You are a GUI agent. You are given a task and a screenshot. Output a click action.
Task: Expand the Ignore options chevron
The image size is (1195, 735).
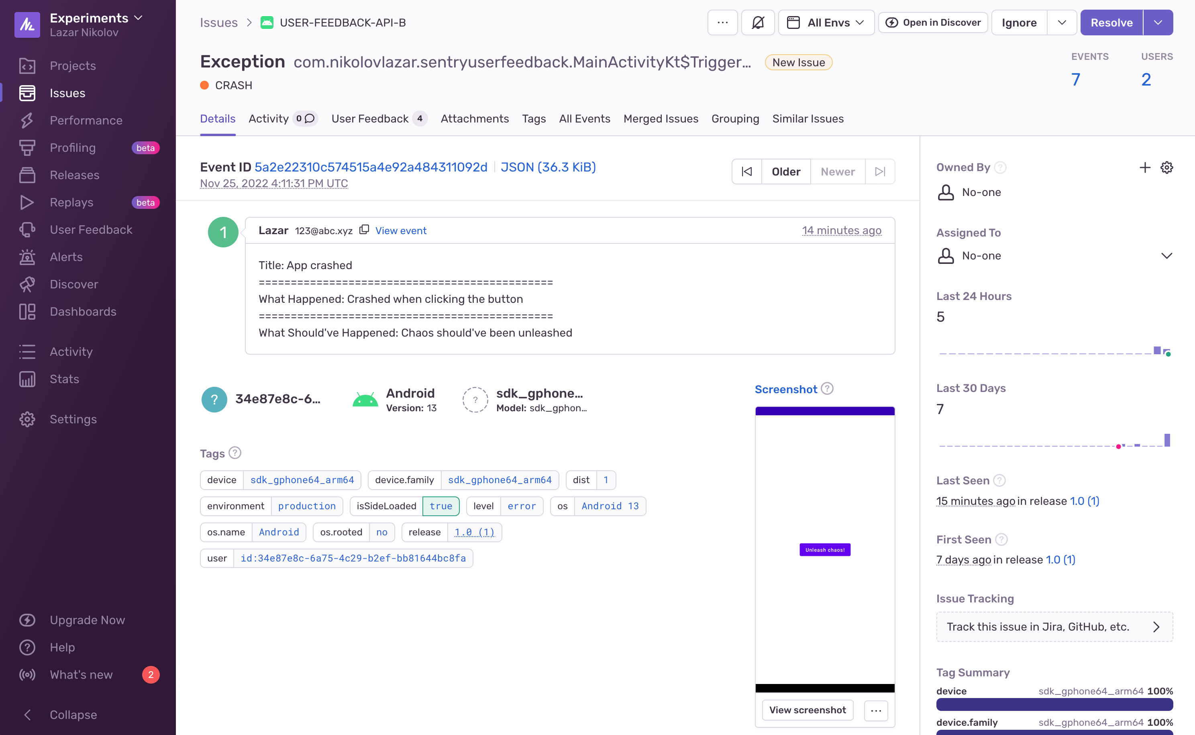tap(1061, 22)
